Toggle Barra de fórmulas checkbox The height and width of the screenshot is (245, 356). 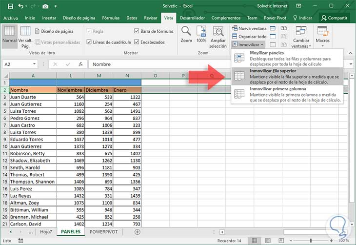[136, 31]
